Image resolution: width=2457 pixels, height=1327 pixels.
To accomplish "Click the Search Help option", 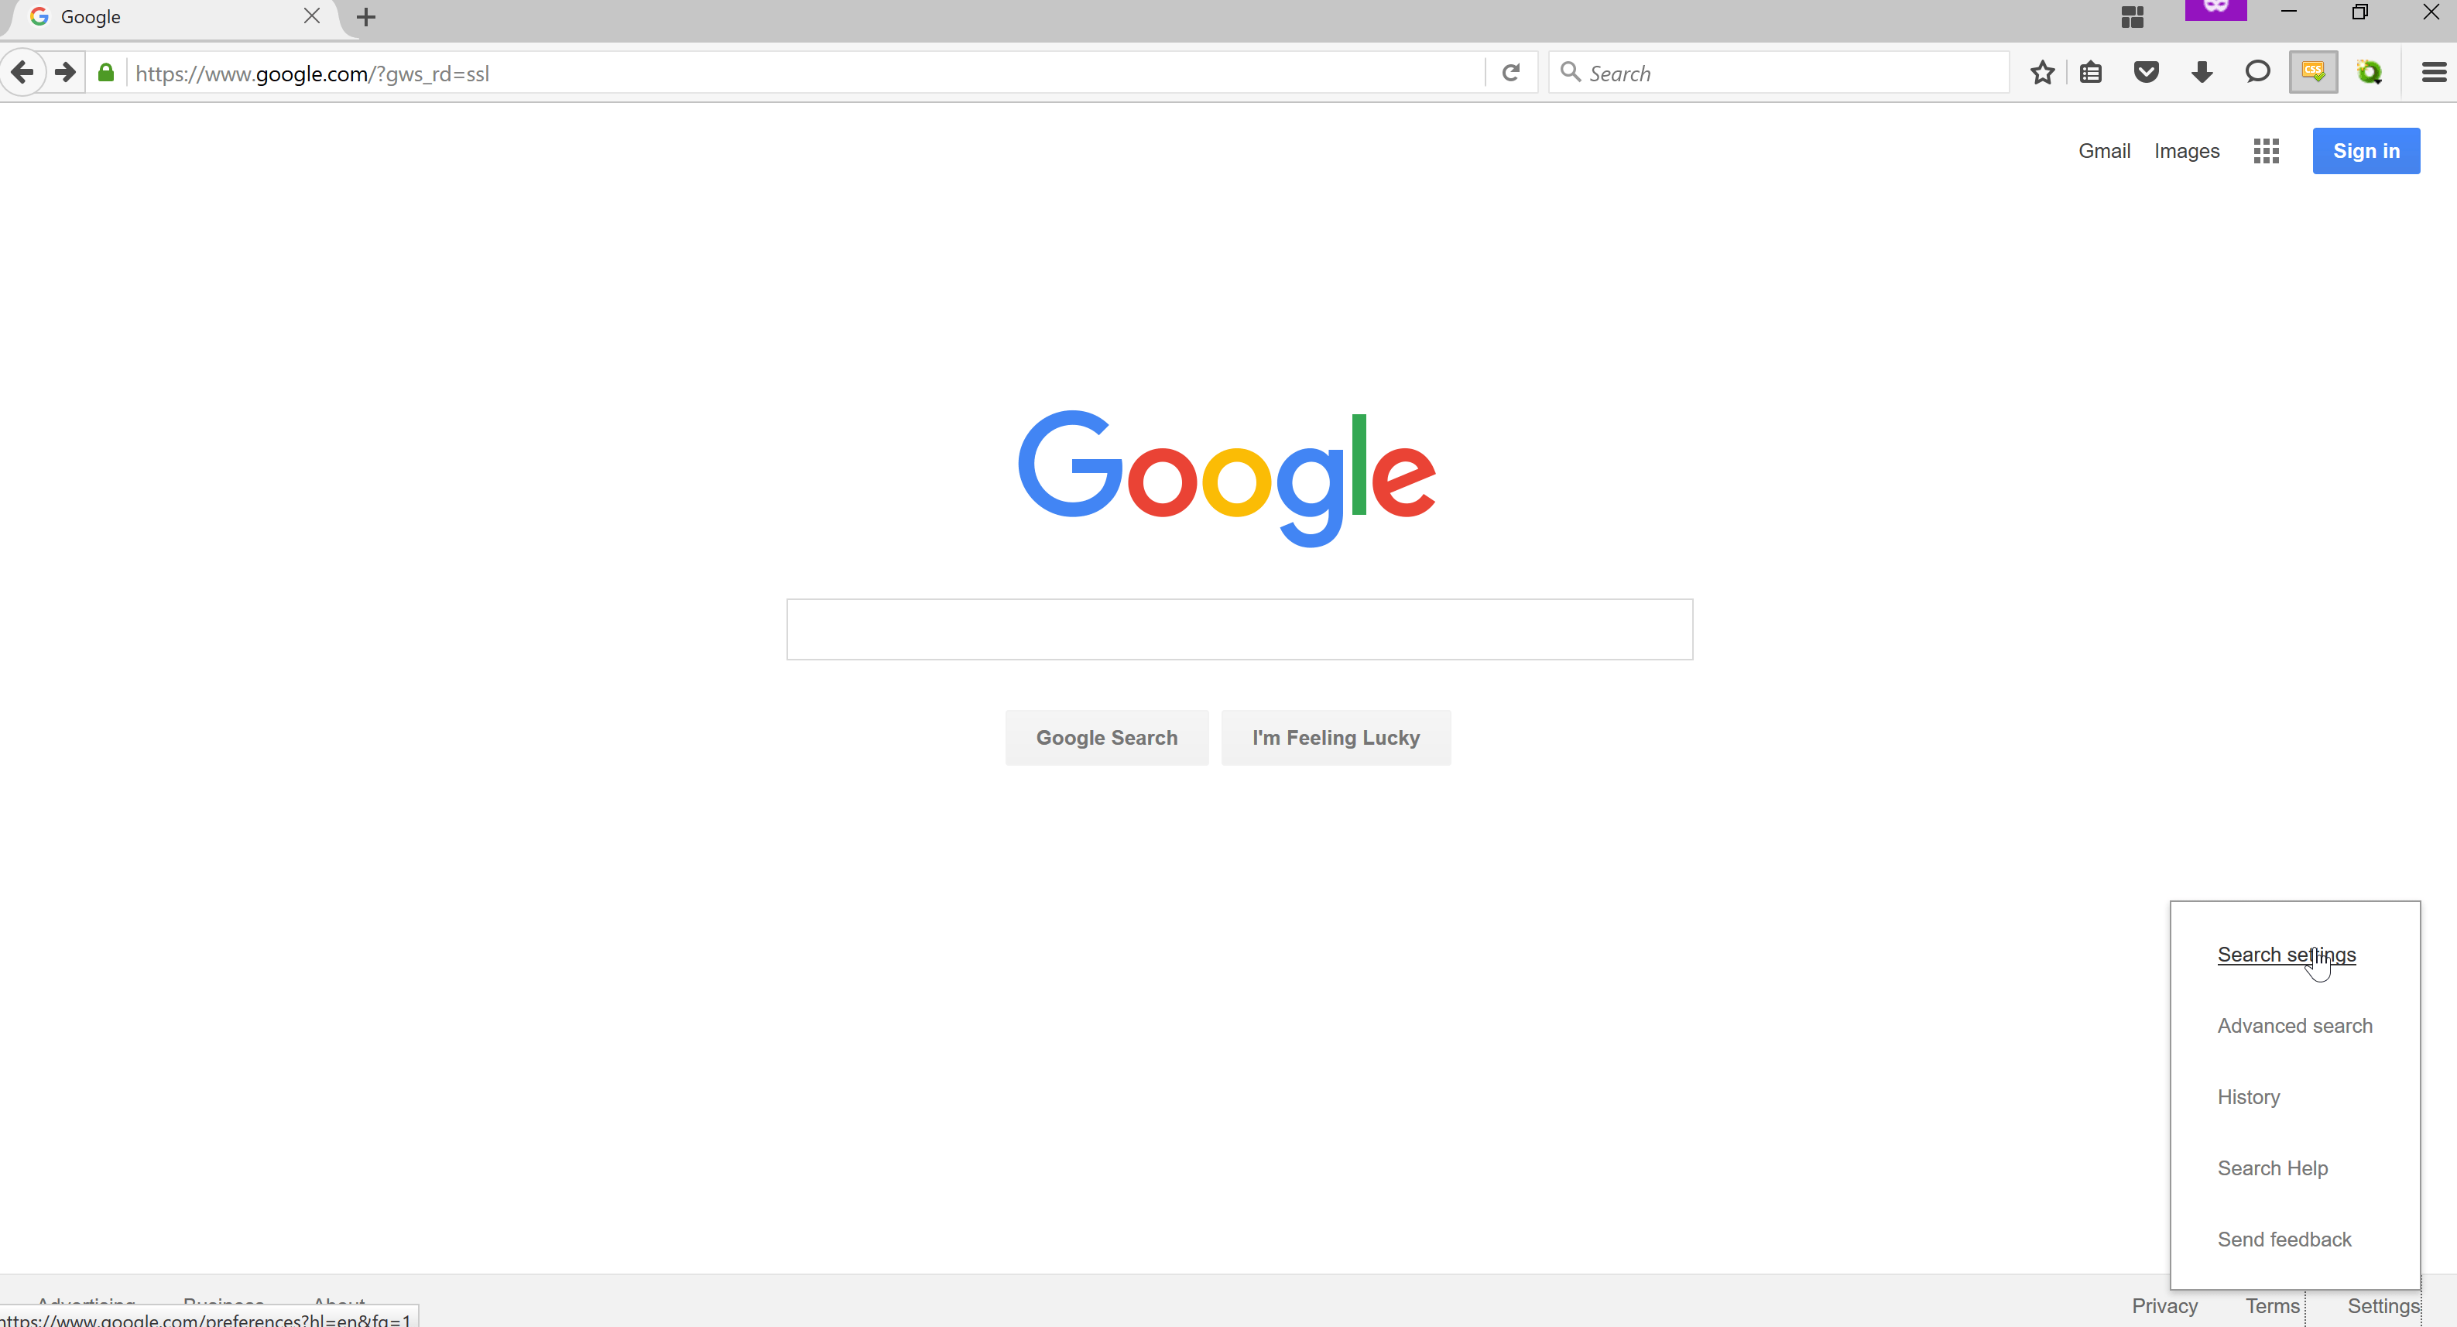I will [x=2273, y=1167].
